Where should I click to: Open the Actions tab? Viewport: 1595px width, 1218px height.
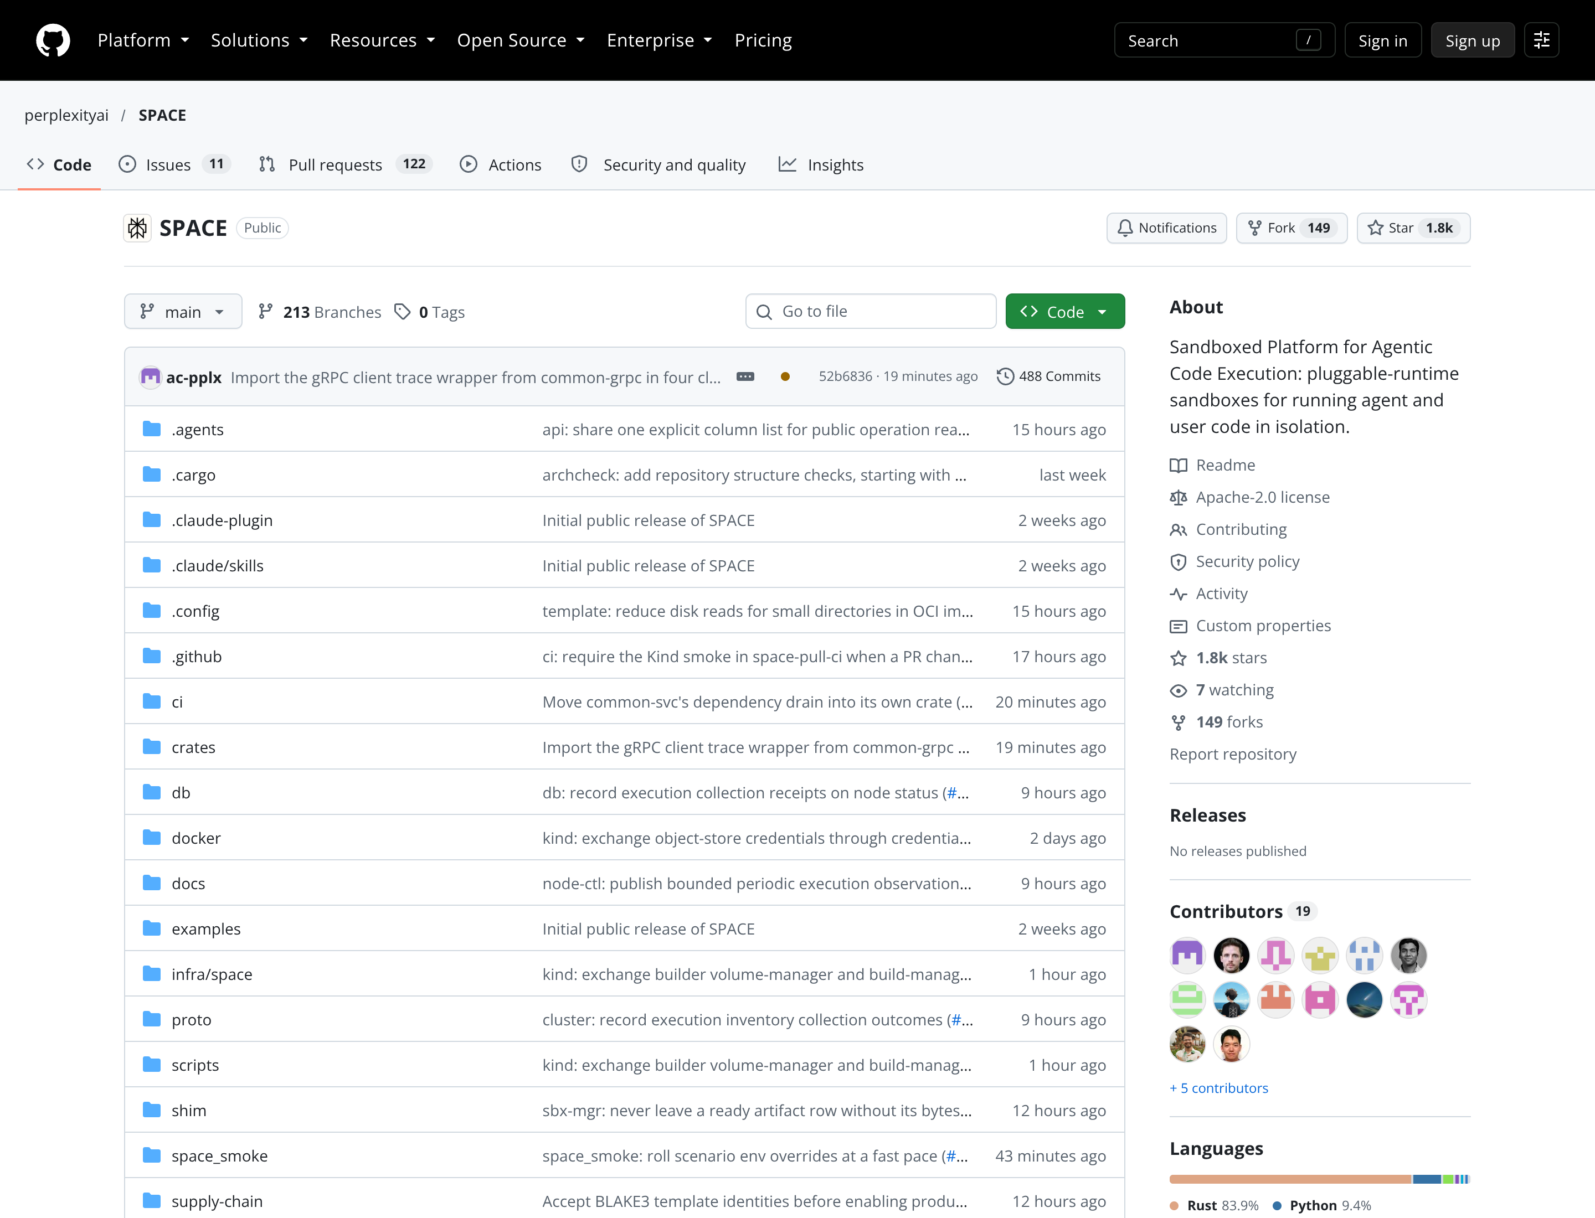click(501, 164)
